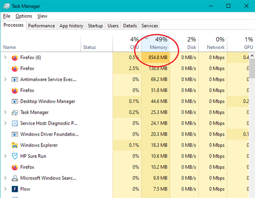
Task: Open the Options menu
Action: [x=24, y=16]
